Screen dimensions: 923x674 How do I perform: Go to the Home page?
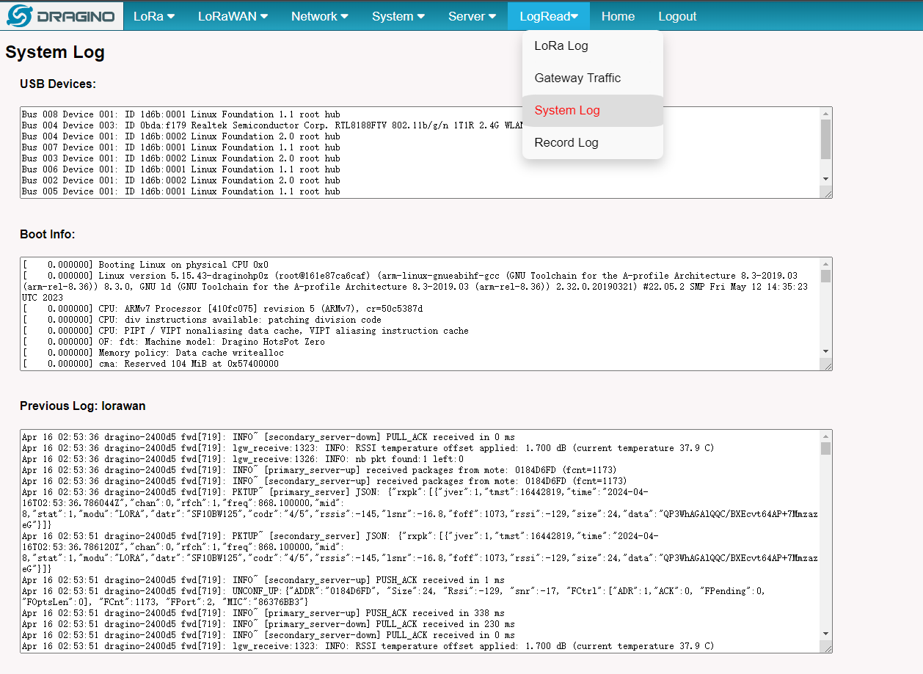coord(618,16)
